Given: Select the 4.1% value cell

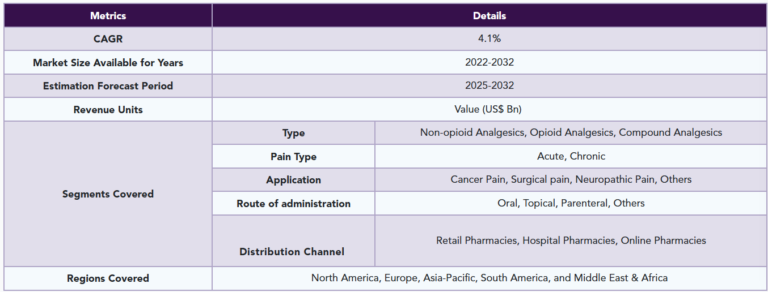Looking at the screenshot, I should pos(490,39).
